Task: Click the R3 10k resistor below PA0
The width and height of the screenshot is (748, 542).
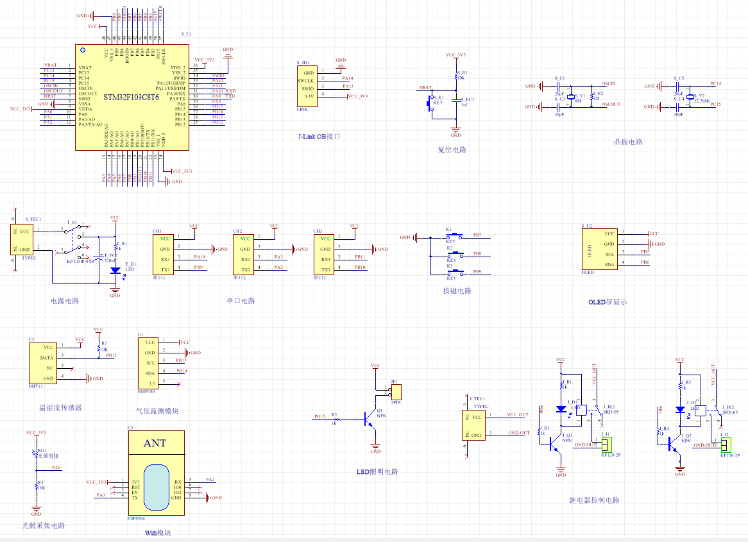Action: 37,486
